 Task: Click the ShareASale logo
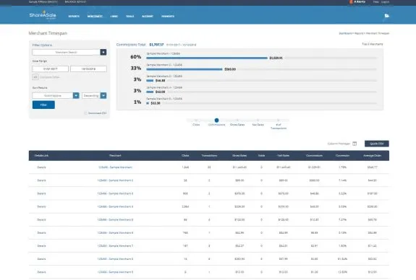[43, 15]
